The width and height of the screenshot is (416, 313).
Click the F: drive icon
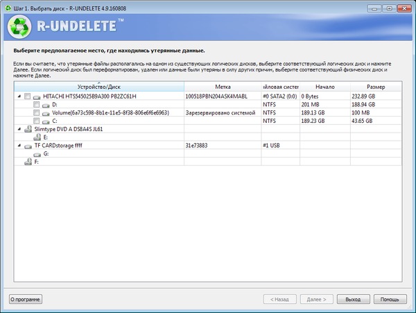click(x=28, y=162)
